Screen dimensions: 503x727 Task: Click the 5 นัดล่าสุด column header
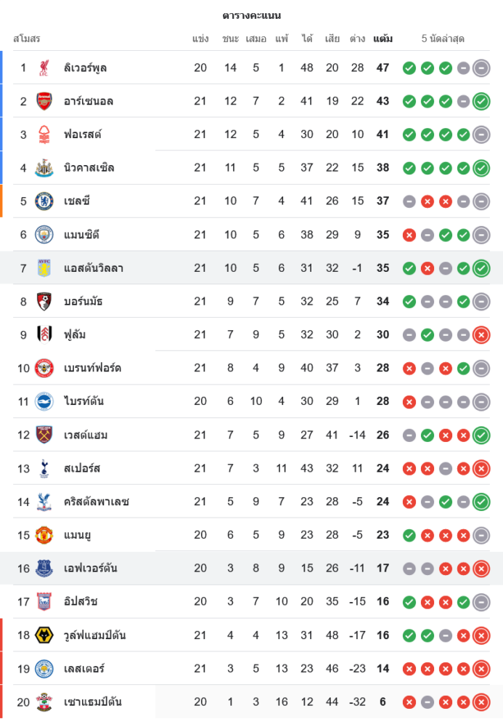(x=443, y=39)
